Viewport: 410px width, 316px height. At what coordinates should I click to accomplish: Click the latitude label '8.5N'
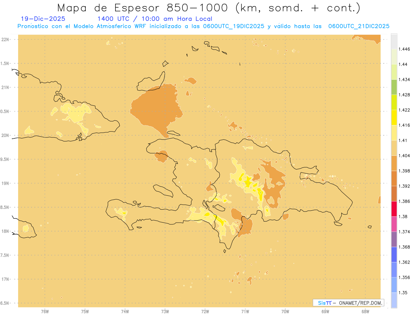(5, 207)
